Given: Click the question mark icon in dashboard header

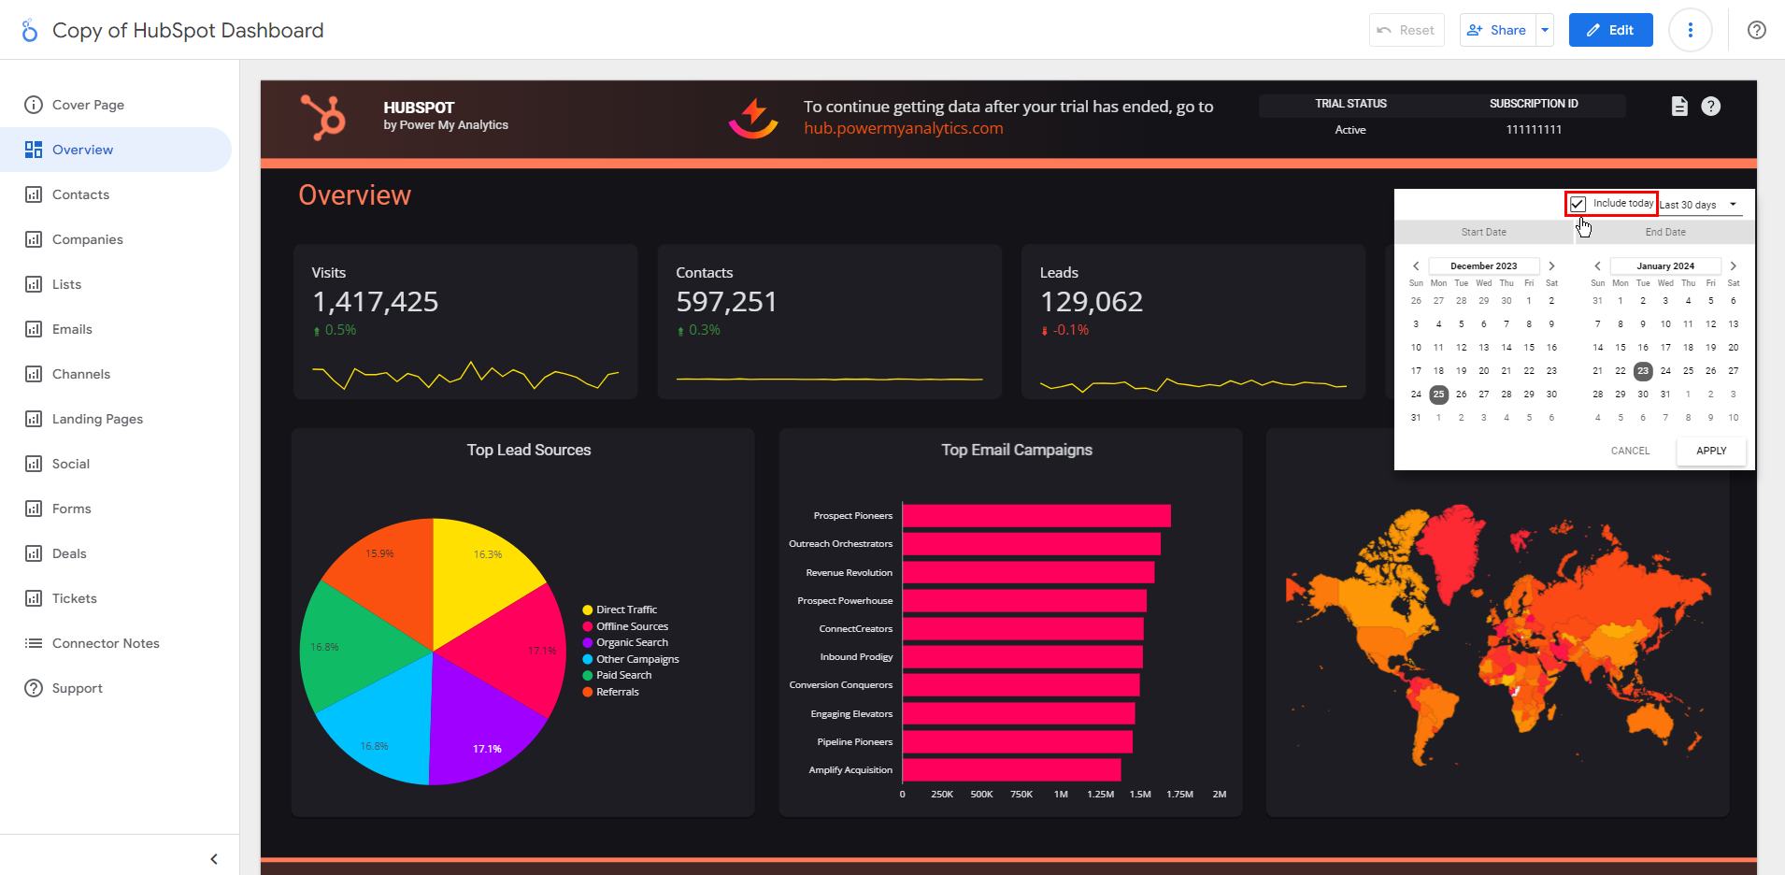Looking at the screenshot, I should (1710, 107).
